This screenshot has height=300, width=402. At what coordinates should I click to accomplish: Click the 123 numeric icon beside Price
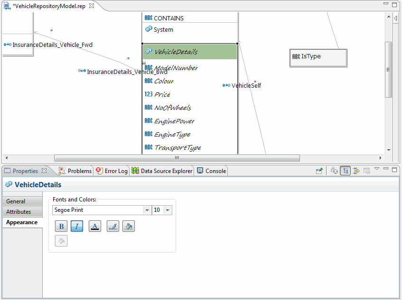click(x=149, y=94)
